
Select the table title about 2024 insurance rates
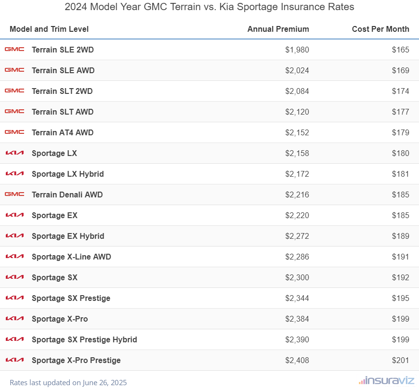click(209, 7)
